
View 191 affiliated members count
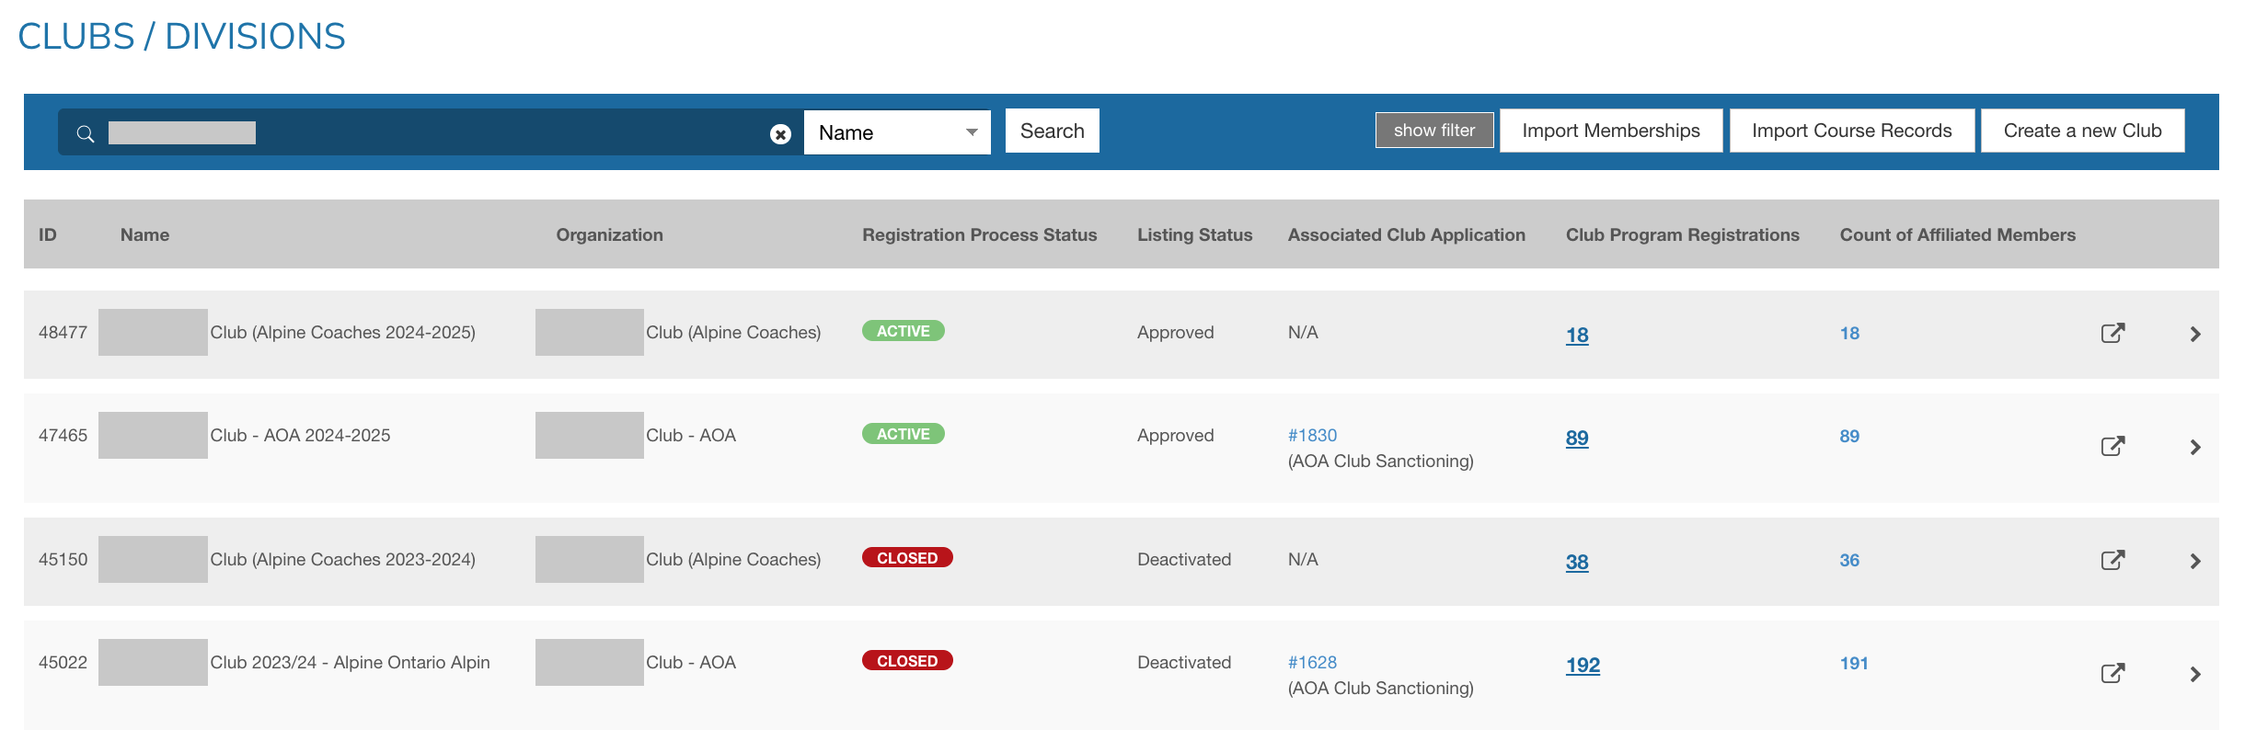click(x=1854, y=663)
